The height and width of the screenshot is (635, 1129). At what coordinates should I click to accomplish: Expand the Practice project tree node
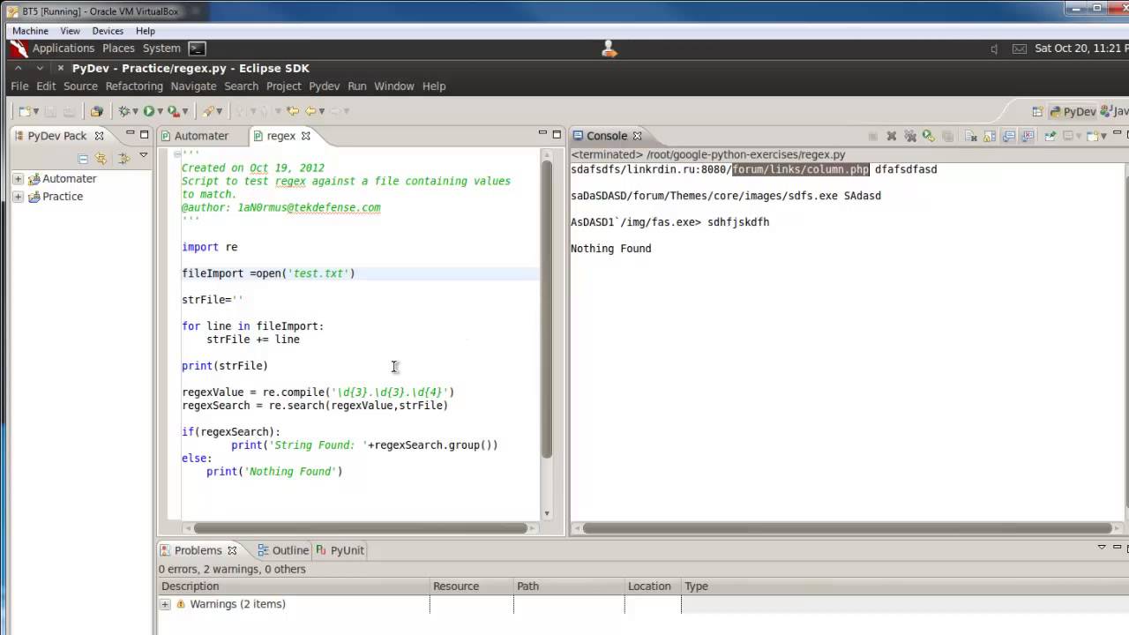(18, 197)
